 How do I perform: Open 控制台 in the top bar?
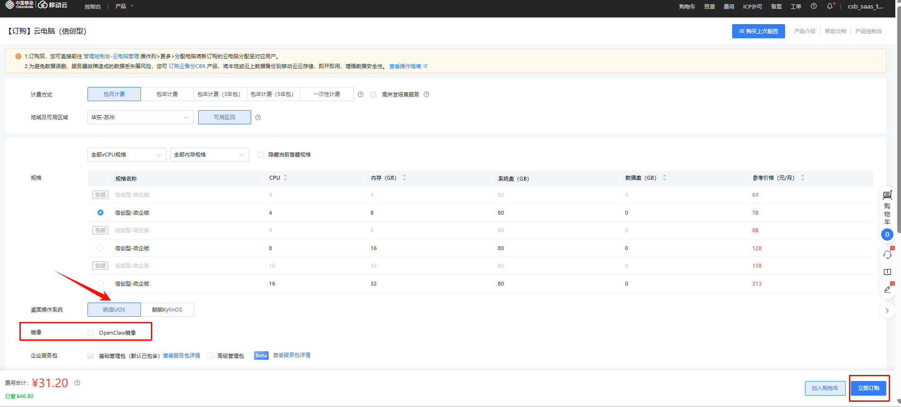93,7
